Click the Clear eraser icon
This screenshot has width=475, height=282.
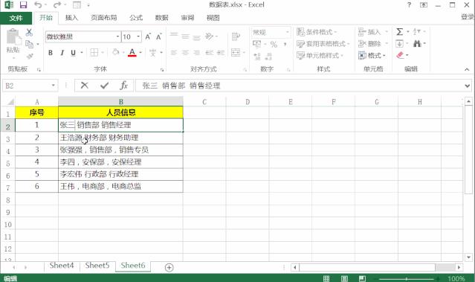tap(400, 55)
